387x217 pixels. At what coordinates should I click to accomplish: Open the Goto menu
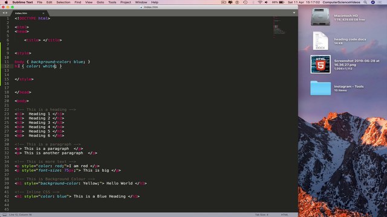click(100, 2)
